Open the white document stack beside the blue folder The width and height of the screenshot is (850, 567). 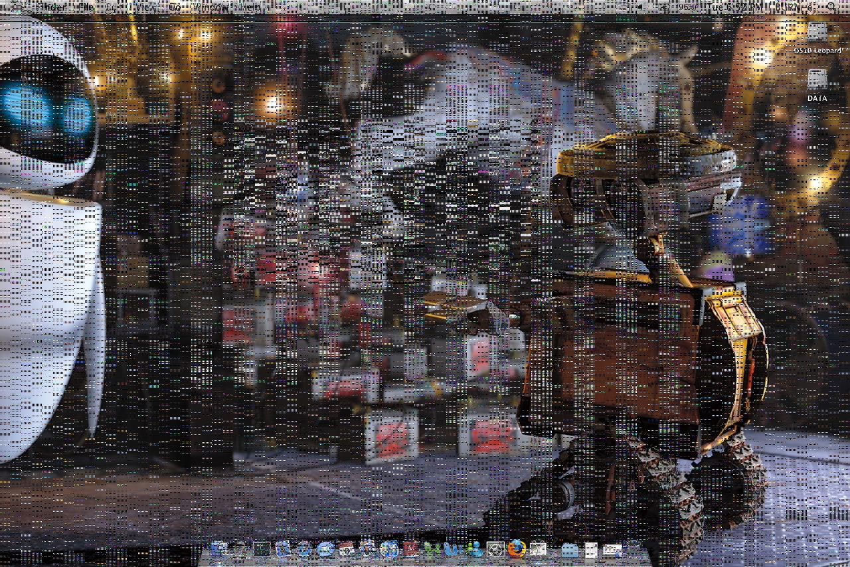pyautogui.click(x=590, y=549)
